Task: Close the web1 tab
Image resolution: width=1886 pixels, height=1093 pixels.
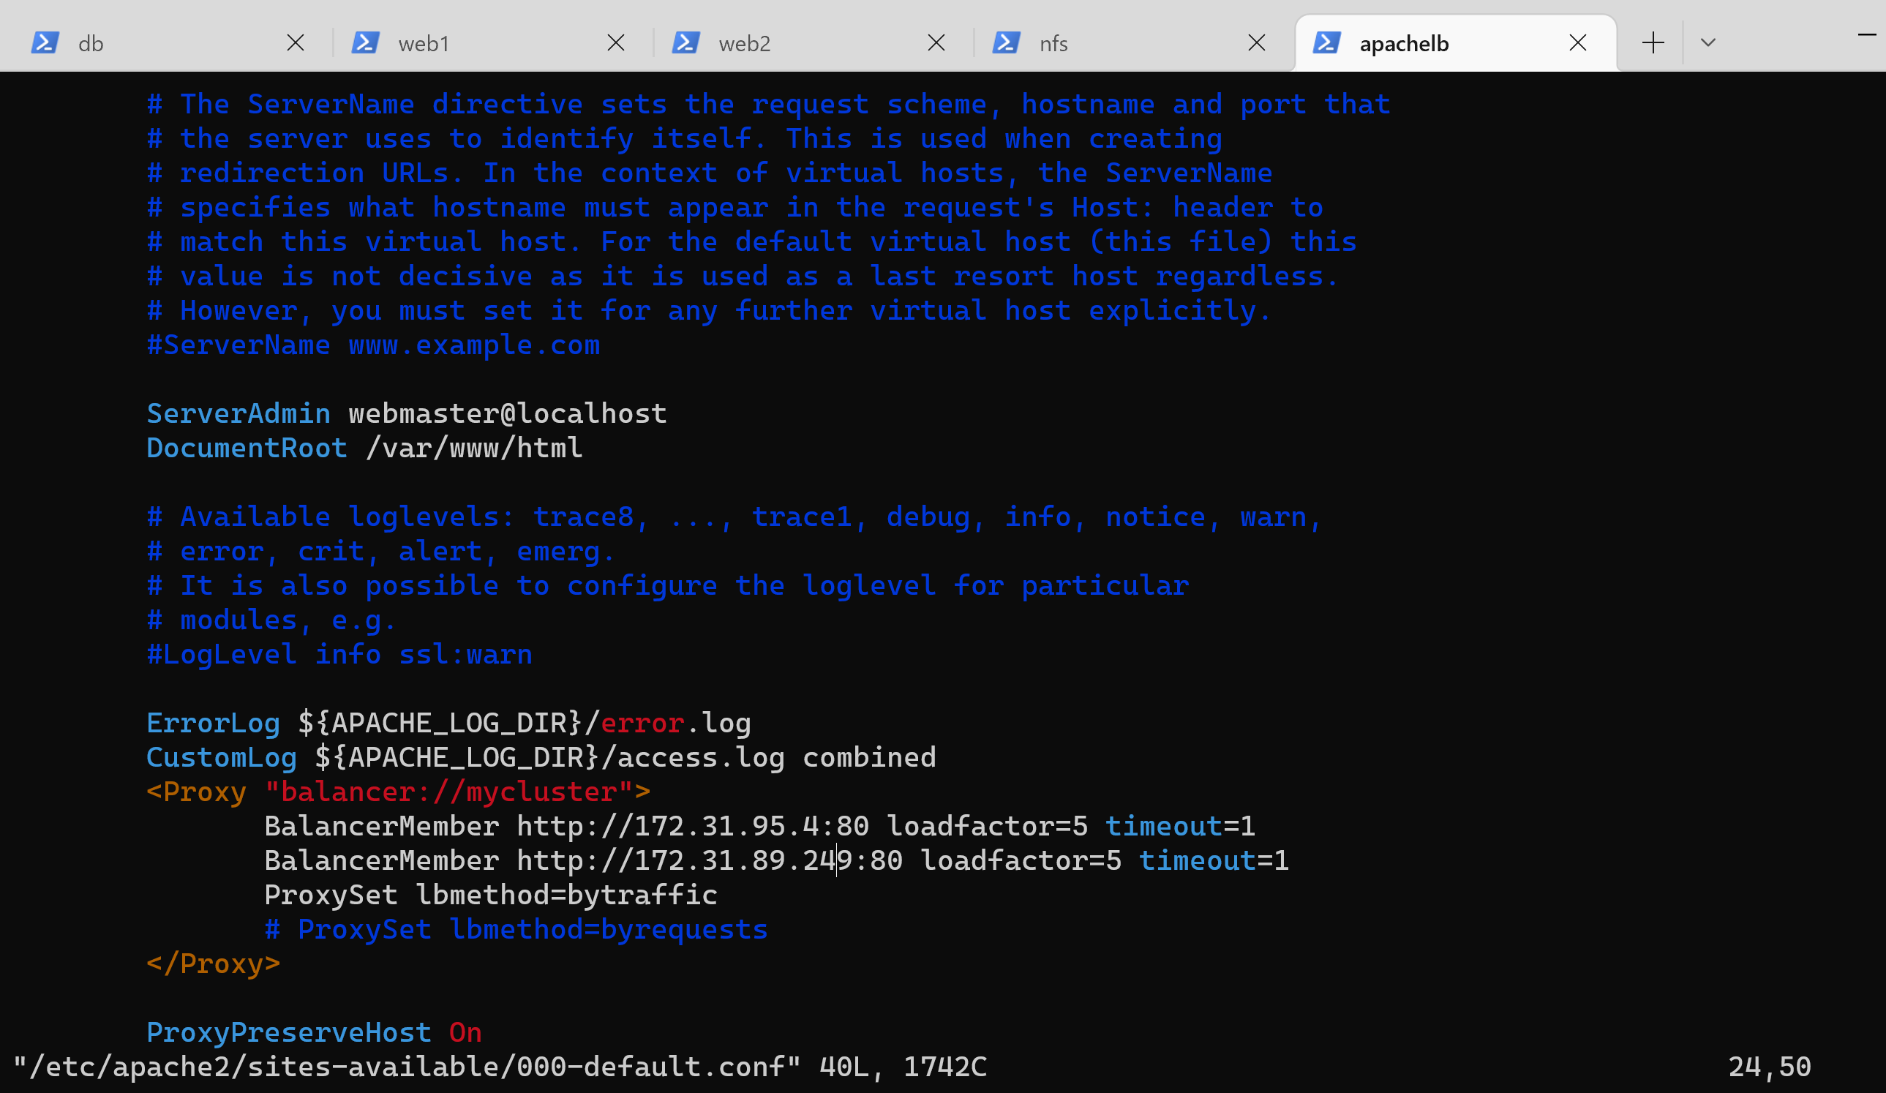Action: click(x=615, y=42)
